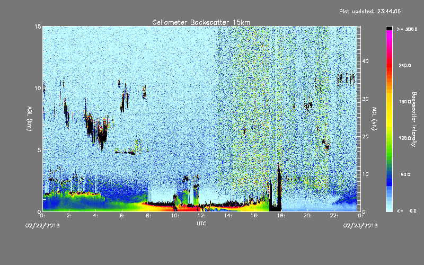Click the "UTC" time axis label
Screen dimensions: 424x265
point(201,223)
